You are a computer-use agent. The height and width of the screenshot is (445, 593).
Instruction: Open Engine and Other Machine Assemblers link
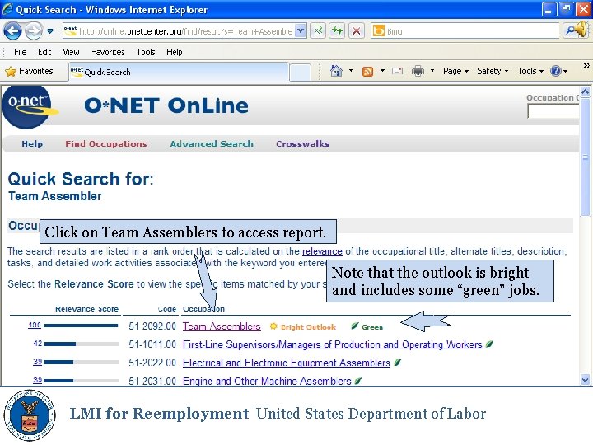[267, 381]
